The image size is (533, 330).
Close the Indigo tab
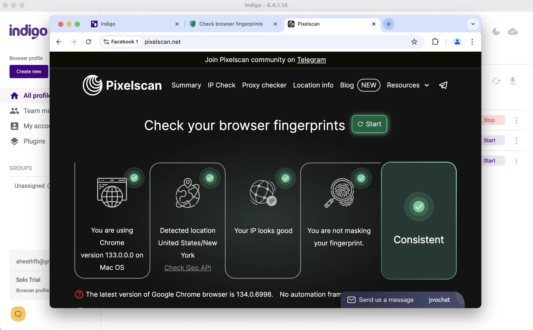[x=177, y=24]
